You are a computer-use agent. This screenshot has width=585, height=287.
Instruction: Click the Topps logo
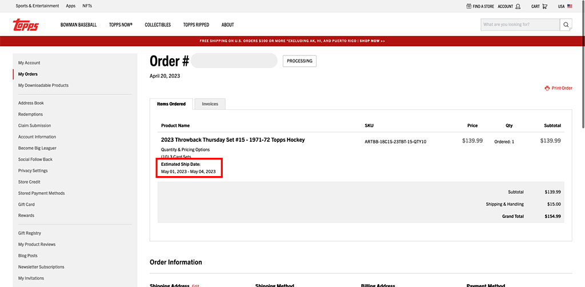[x=26, y=25]
